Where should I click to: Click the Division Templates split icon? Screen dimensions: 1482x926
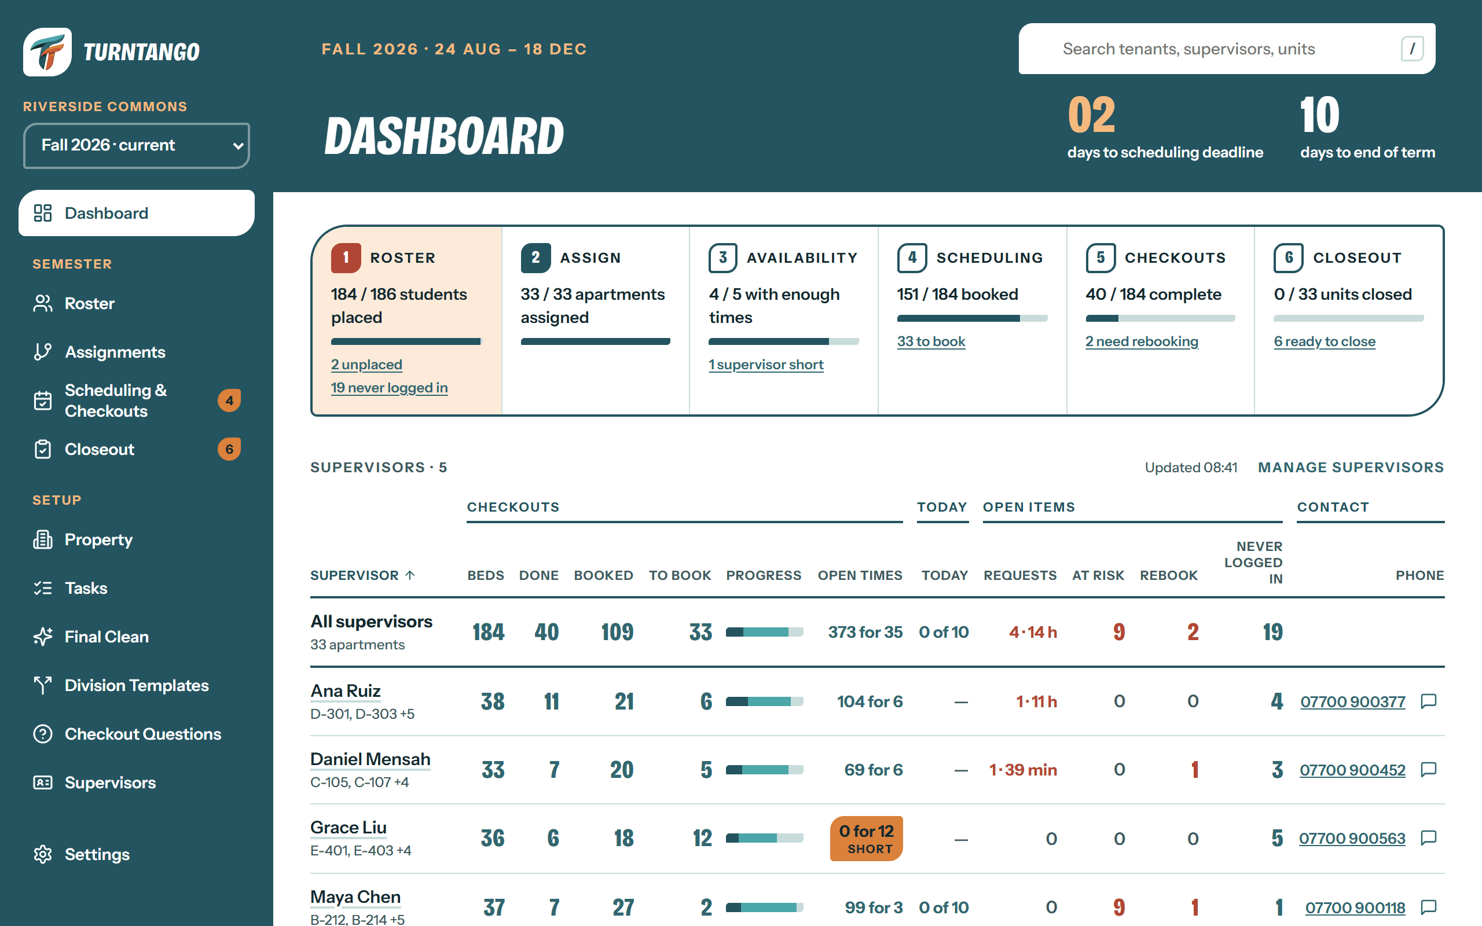(43, 685)
